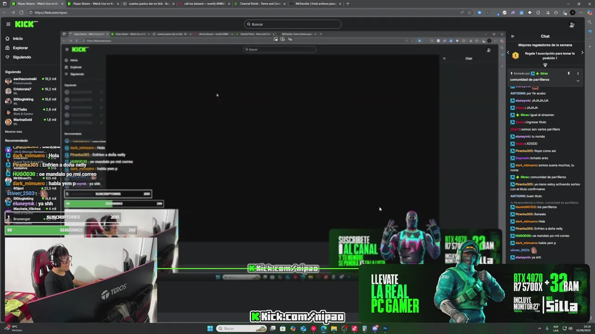Open tab actions menu icon
Image resolution: width=595 pixels, height=334 pixels.
point(5,4)
